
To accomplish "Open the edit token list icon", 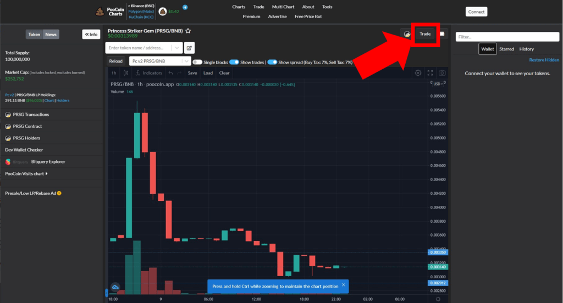I will 189,48.
